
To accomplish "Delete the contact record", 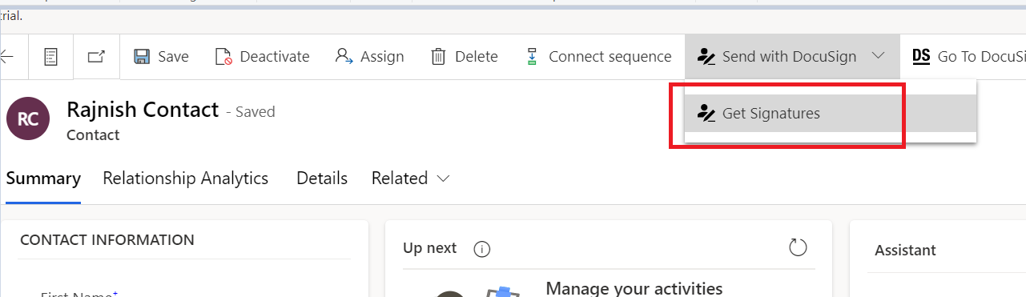I will [x=465, y=57].
